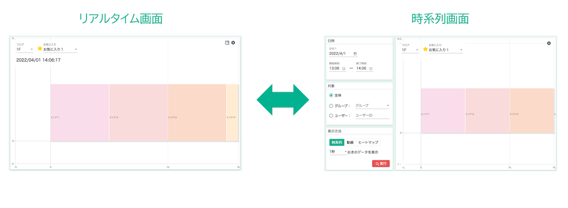Switch to the ヒートマップ display tab
Image resolution: width=568 pixels, height=208 pixels.
click(368, 142)
